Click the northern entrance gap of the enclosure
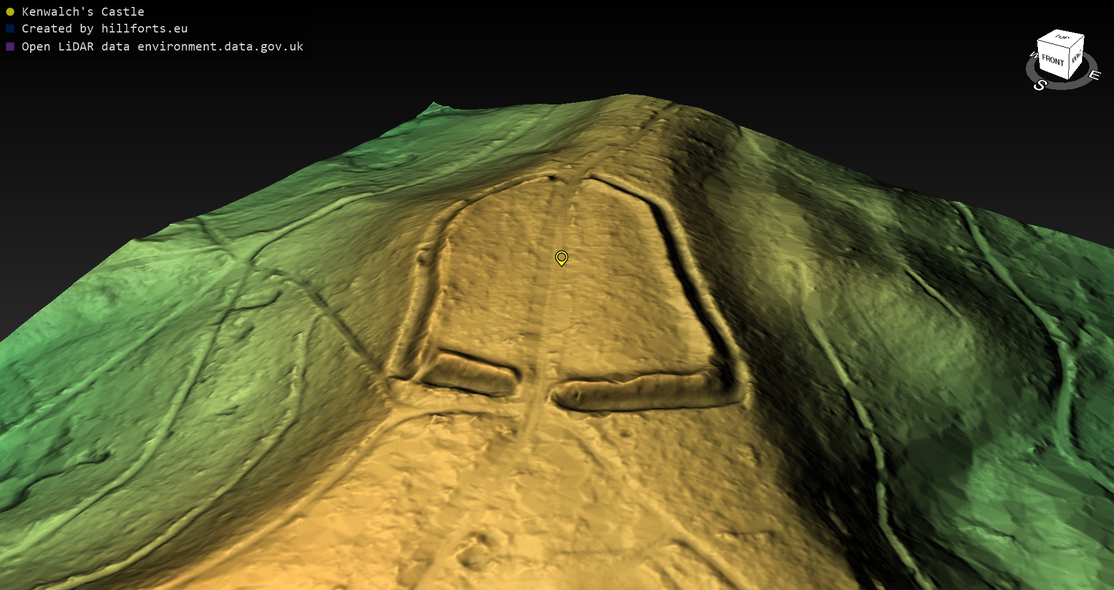This screenshot has width=1114, height=590. point(572,177)
